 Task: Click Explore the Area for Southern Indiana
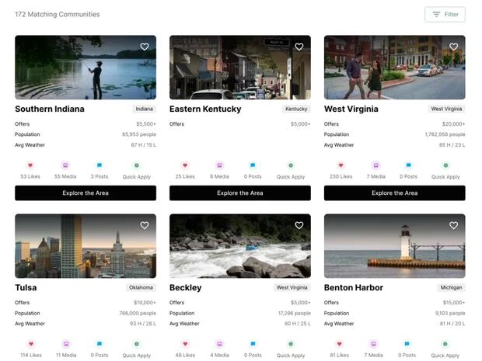[86, 193]
